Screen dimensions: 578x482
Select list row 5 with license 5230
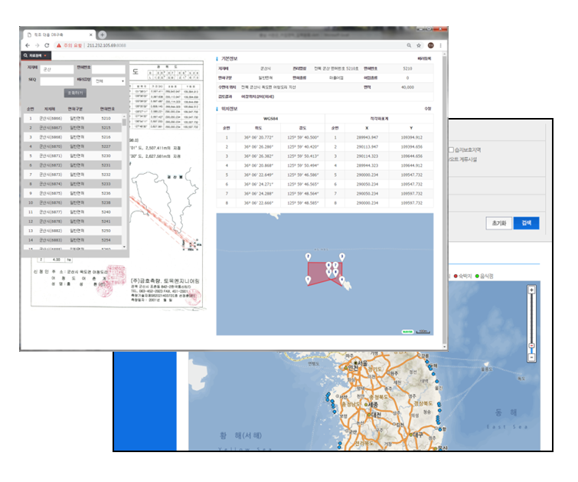click(73, 156)
